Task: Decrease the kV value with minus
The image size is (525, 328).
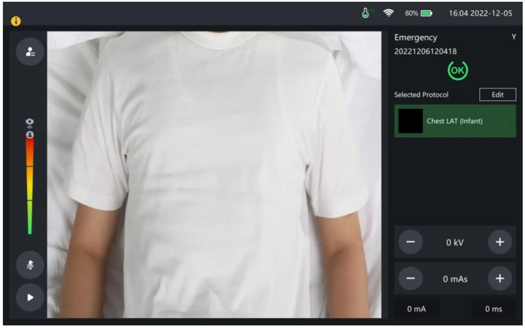Action: (410, 242)
